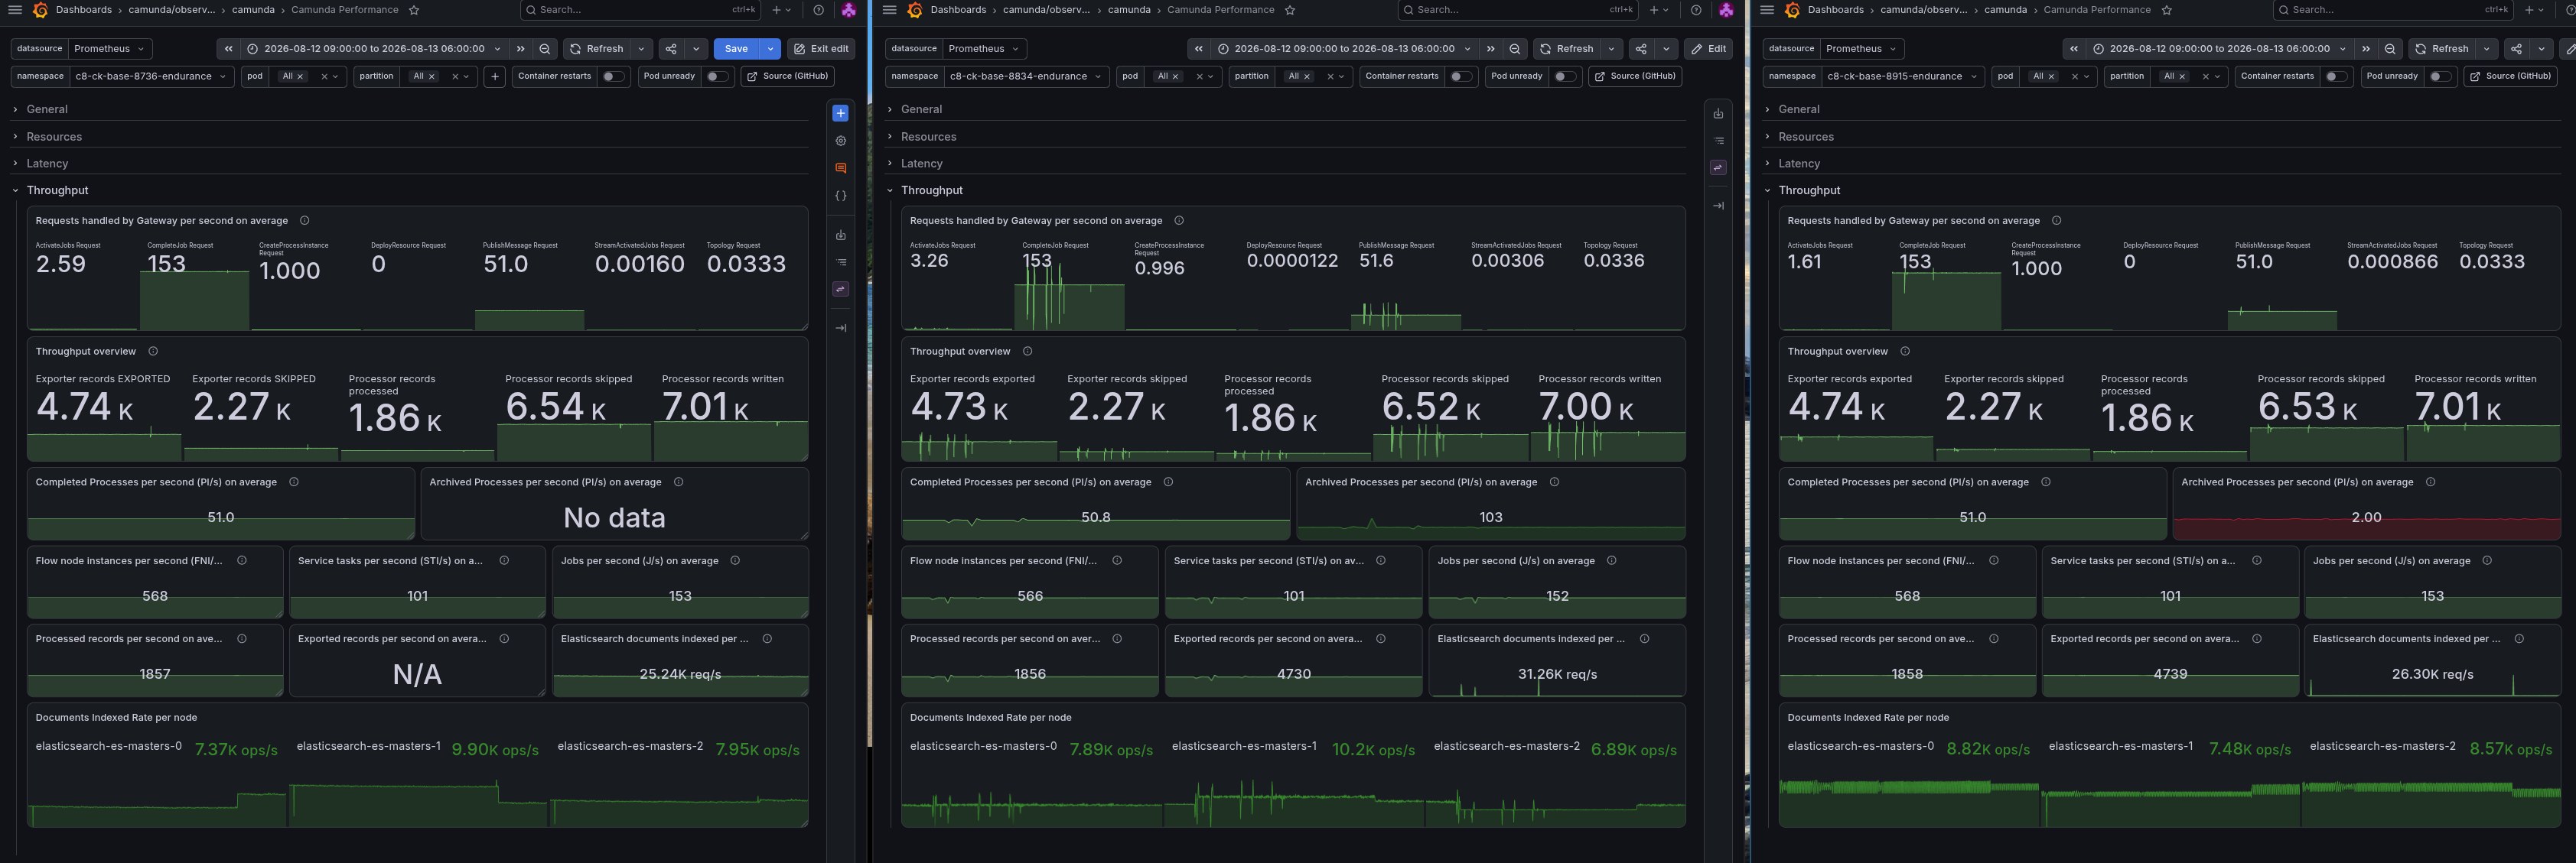Open Dashboards breadcrumb in 8736-endurance window
This screenshot has height=863, width=2576.
coord(83,10)
